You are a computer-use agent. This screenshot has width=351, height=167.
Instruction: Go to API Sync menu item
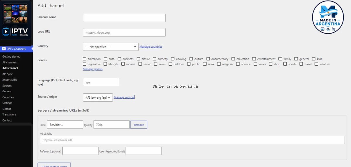pyautogui.click(x=8, y=74)
